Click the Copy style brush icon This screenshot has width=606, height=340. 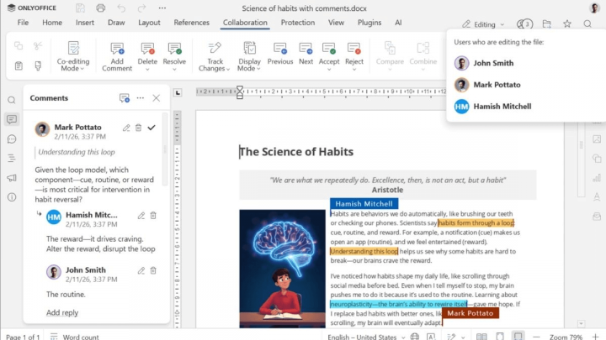[x=38, y=66]
